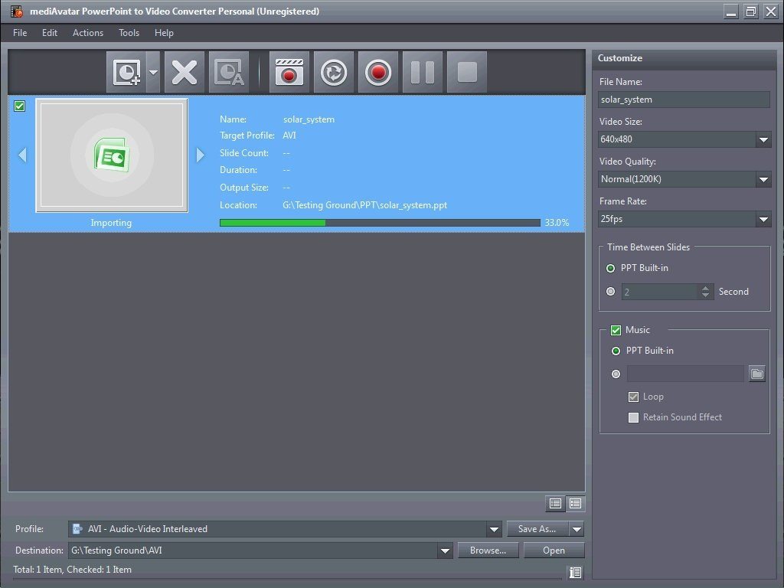Screen dimensions: 784x588
Task: Uncheck the solar_system item checkbox
Action: (19, 106)
